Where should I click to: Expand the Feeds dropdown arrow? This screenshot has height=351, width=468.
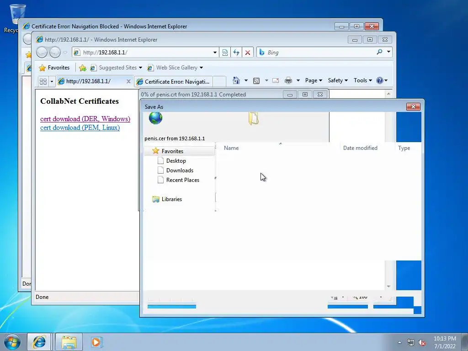pos(266,80)
